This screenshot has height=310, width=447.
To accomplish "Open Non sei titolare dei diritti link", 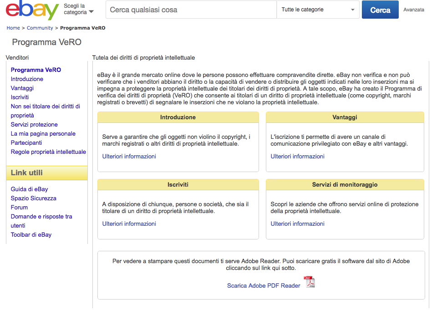I will pyautogui.click(x=46, y=111).
